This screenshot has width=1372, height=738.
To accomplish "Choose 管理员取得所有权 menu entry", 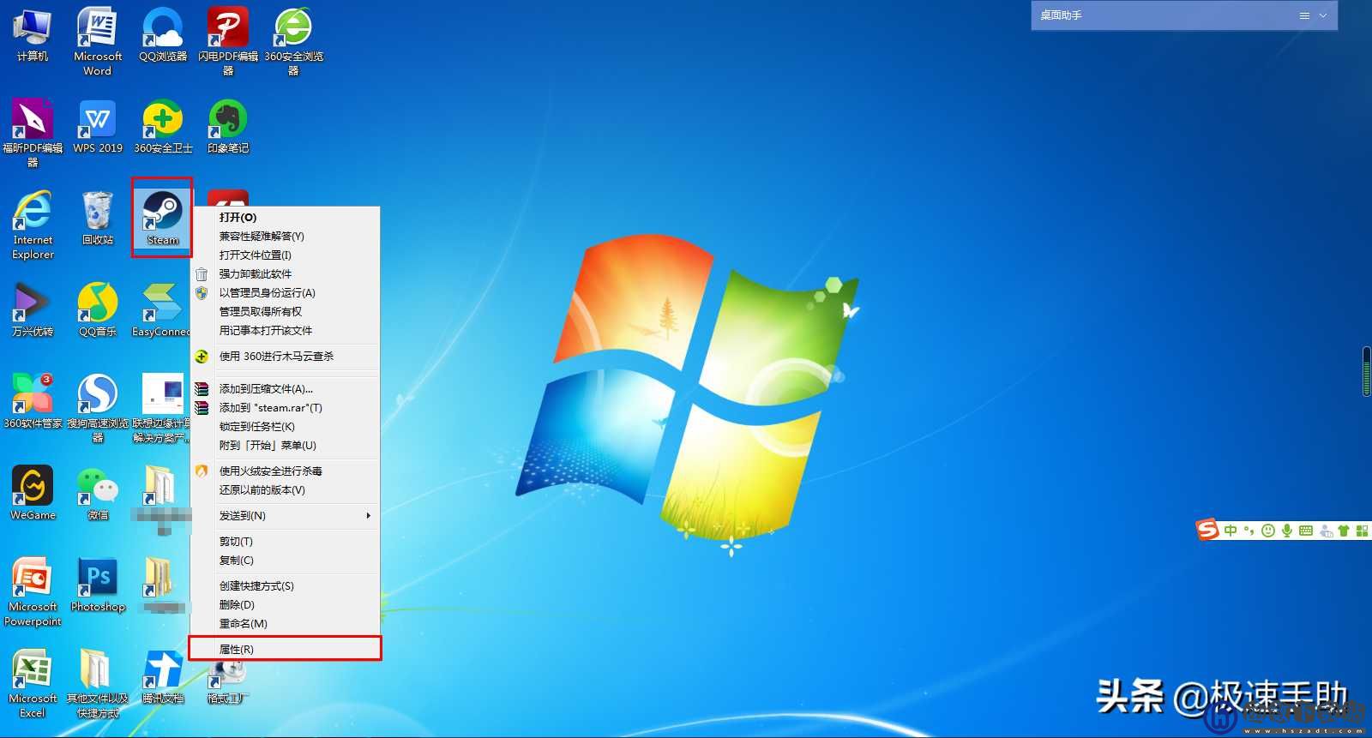I will 286,312.
